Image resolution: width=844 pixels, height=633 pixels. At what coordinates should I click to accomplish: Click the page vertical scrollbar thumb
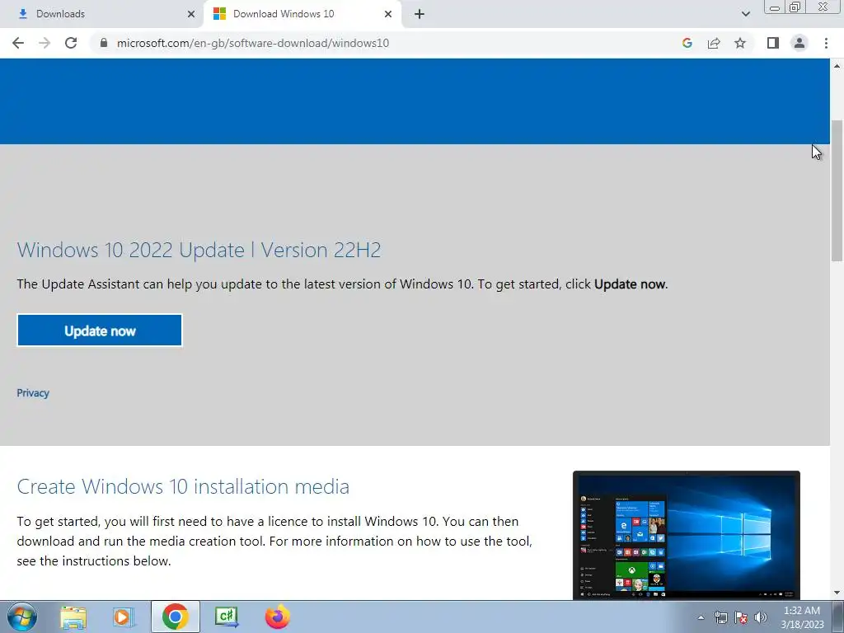point(837,191)
